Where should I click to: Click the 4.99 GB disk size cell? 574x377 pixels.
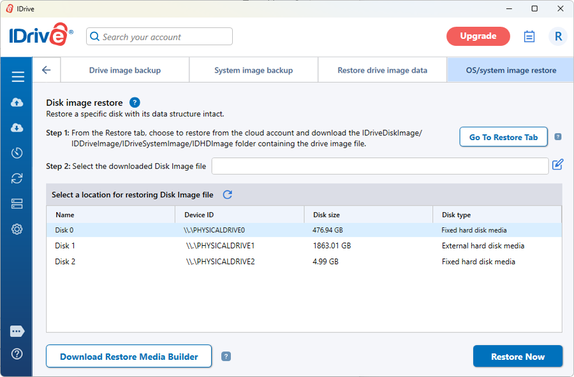[x=325, y=262]
